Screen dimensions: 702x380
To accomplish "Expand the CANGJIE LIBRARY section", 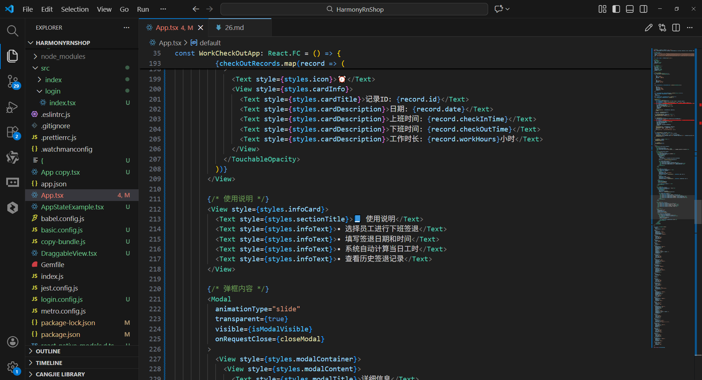I will 82,374.
